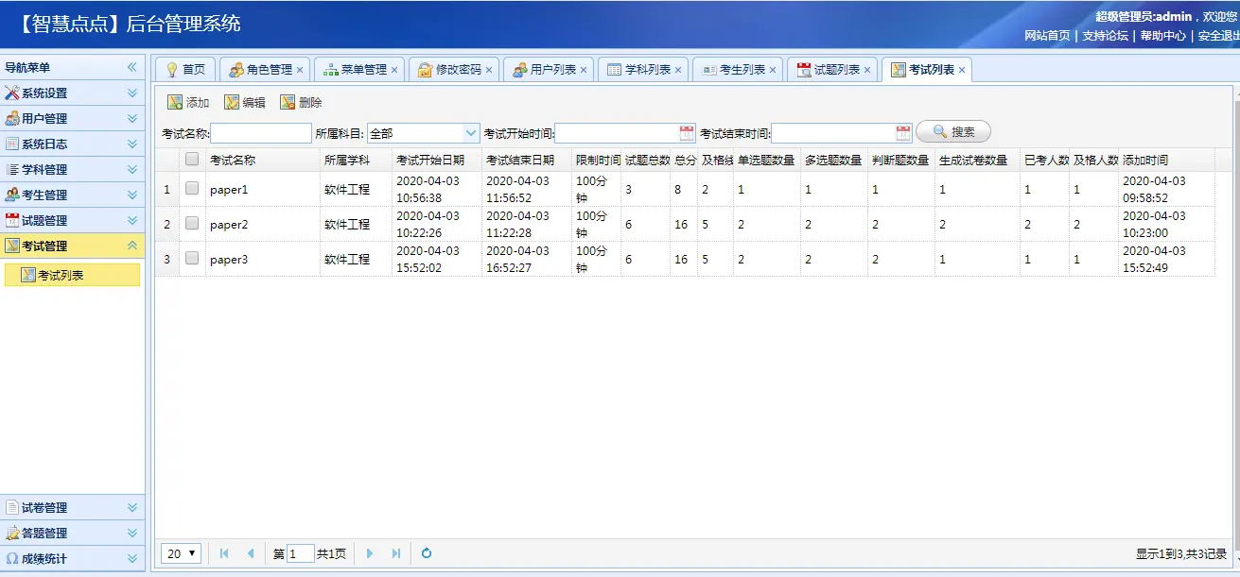The width and height of the screenshot is (1240, 577).
Task: Click the 首页 lightbulb tab icon
Action: (172, 70)
